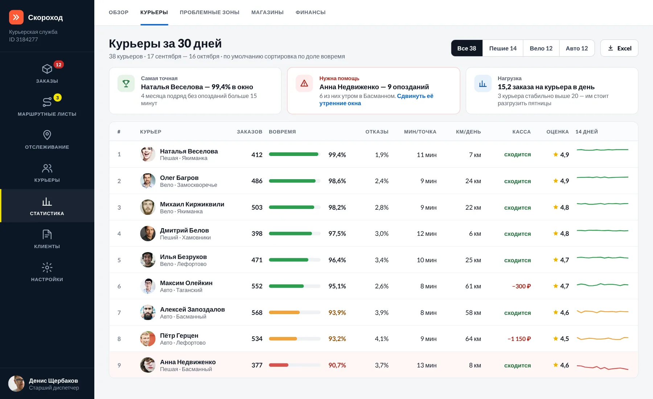Open the Курьеры people icon
The image size is (653, 399).
pyautogui.click(x=47, y=168)
